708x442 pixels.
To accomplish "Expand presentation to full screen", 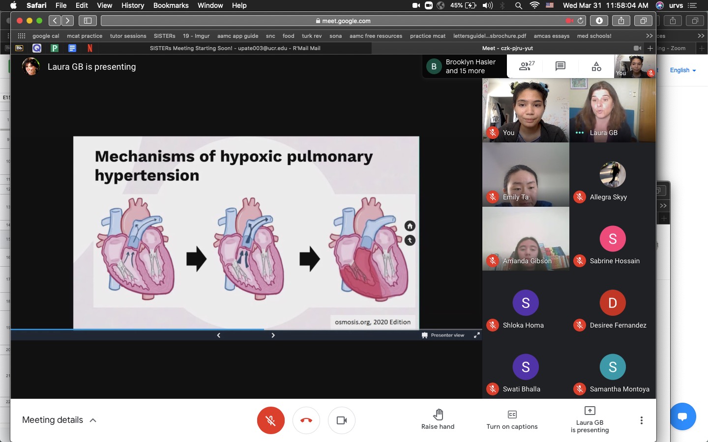I will (x=476, y=335).
